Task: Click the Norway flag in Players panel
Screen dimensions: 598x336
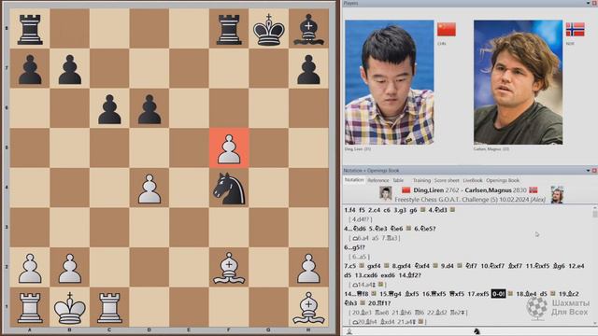Action: point(576,29)
